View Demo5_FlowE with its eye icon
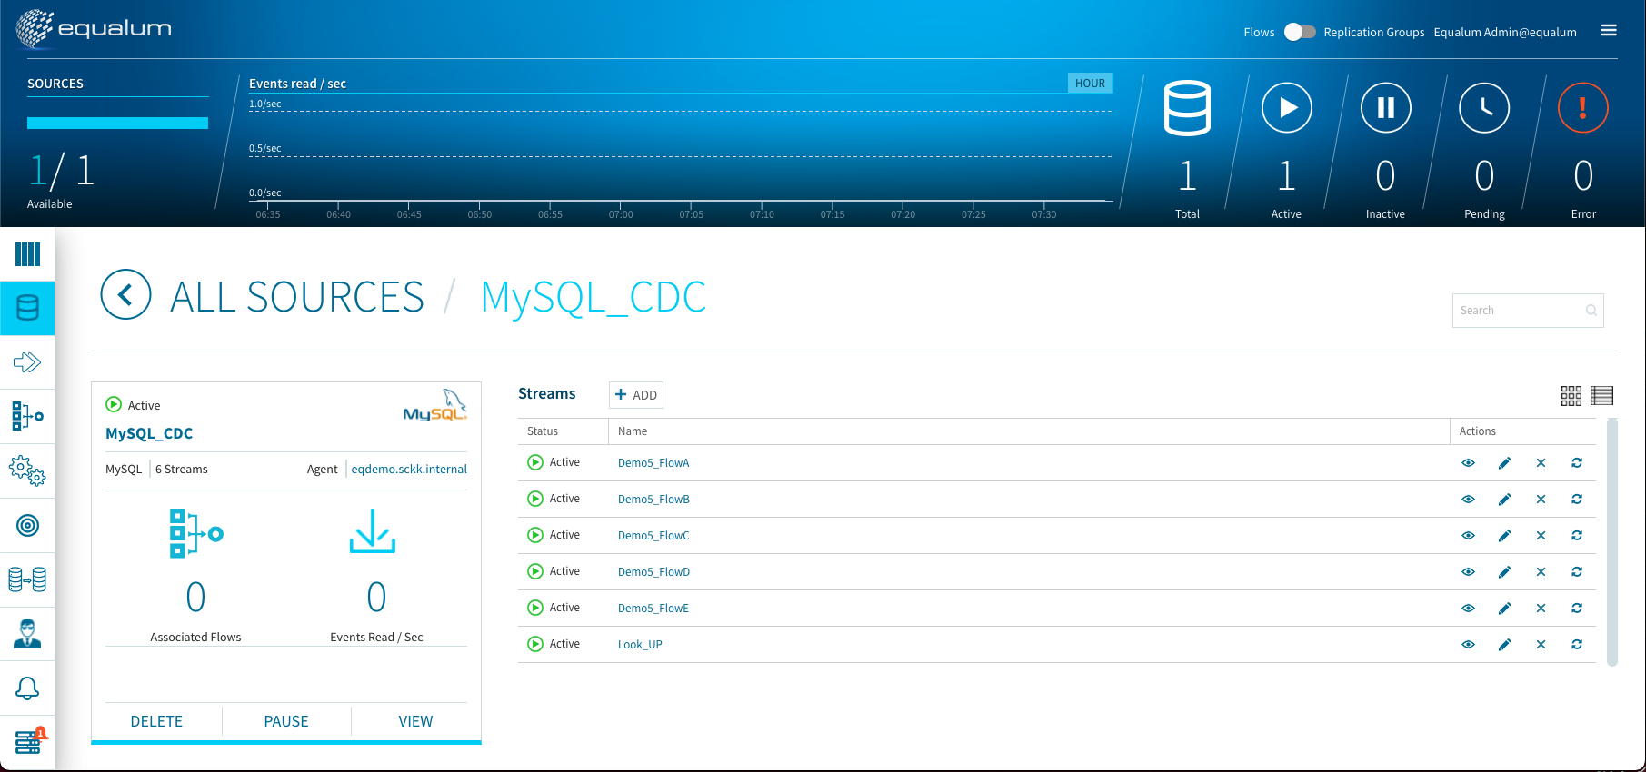 pos(1468,609)
